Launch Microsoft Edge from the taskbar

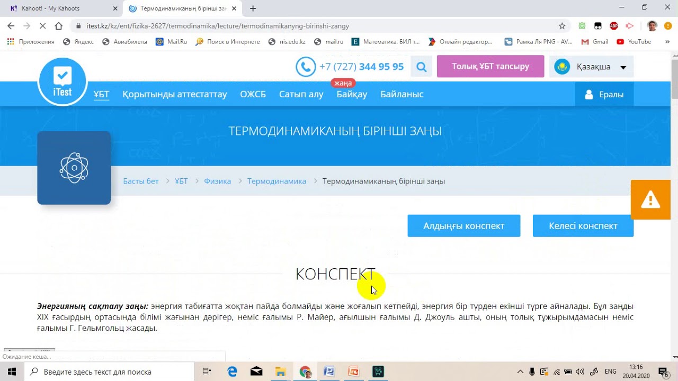point(232,371)
